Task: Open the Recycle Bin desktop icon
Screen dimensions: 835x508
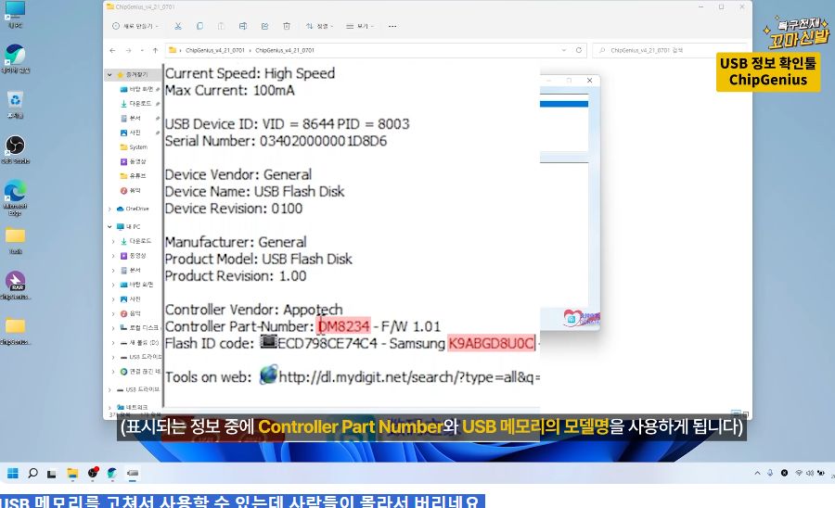Action: click(x=16, y=106)
